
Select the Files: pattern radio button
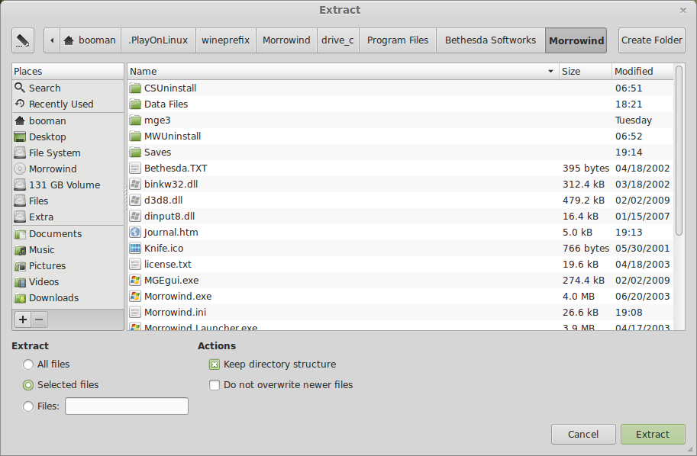point(28,406)
